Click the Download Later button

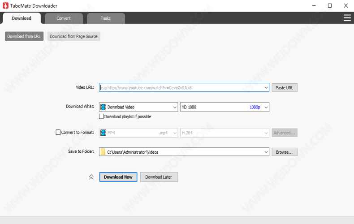[x=159, y=177]
